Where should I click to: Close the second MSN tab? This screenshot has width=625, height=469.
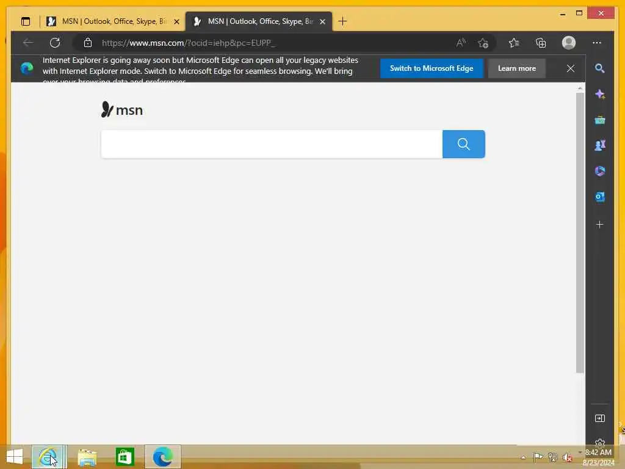(x=322, y=21)
